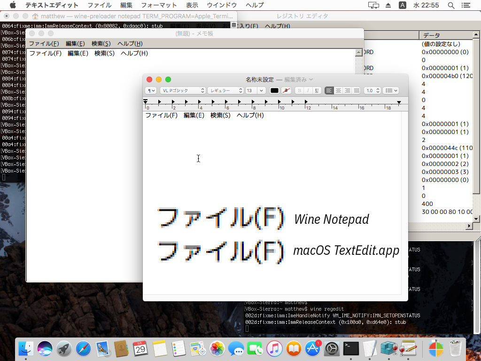This screenshot has width=481, height=361.
Task: Open Notes from the Dock
Action: tap(160, 348)
